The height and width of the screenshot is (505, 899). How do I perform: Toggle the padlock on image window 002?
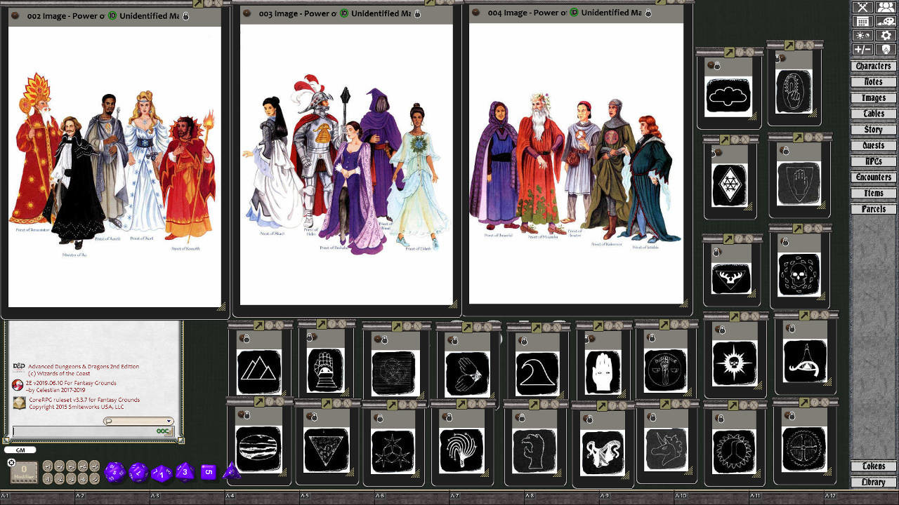tap(184, 16)
